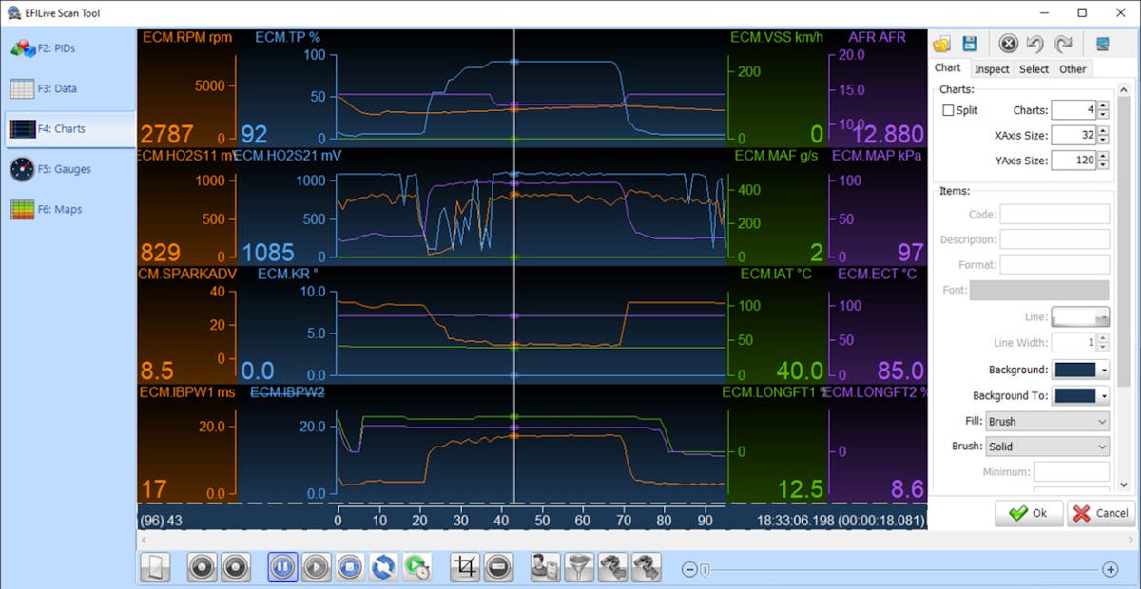Screen dimensions: 1141x589
Task: Enable the Split checkbox
Action: [948, 111]
